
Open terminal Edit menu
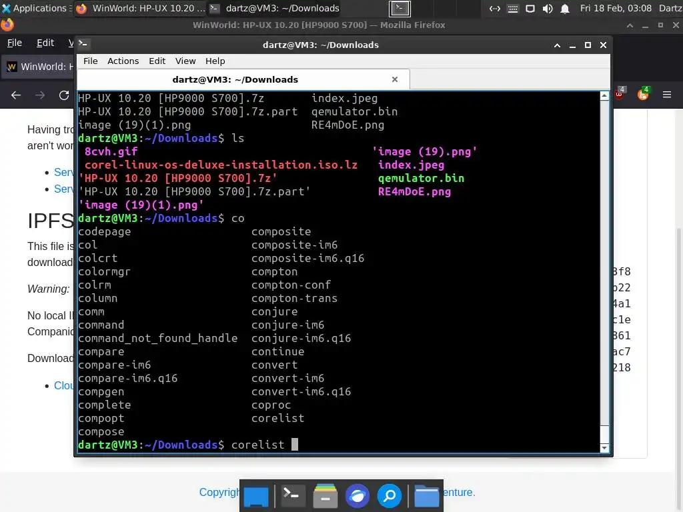coord(157,61)
